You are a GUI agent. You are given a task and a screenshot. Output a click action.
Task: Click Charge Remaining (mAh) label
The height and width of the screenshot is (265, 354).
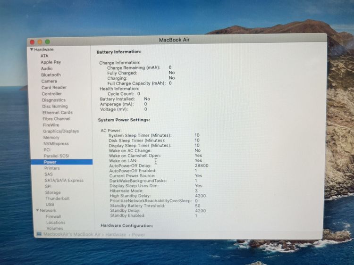134,67
